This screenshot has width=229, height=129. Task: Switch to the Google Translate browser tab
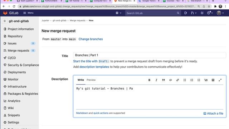(149, 1)
